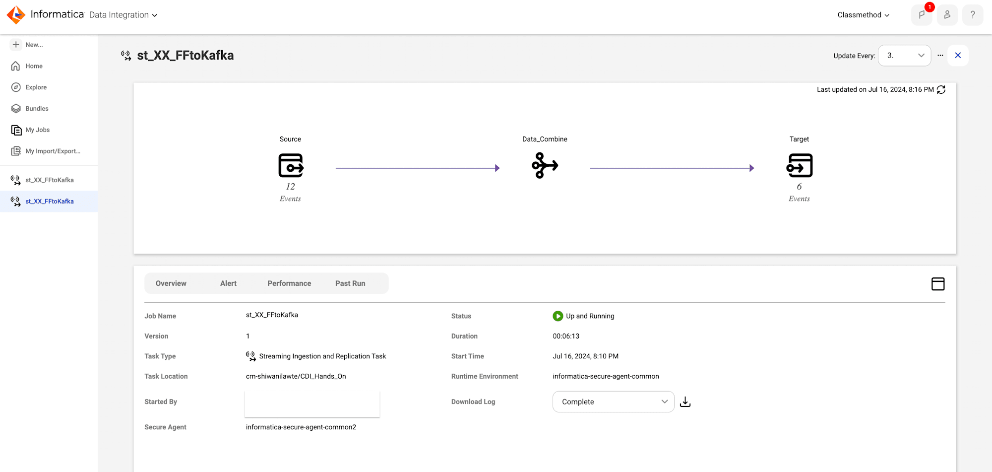992x472 pixels.
Task: Click the New... menu item
Action: tap(34, 45)
